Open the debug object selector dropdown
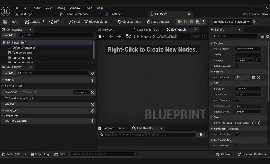This screenshot has height=164, width=270. pyautogui.click(x=231, y=22)
